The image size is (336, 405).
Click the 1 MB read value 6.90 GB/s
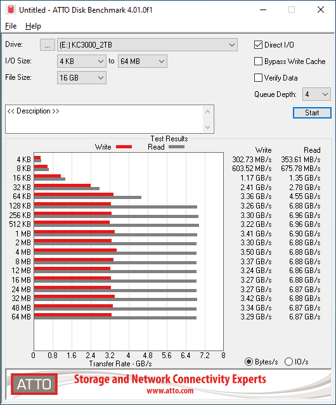305,234
